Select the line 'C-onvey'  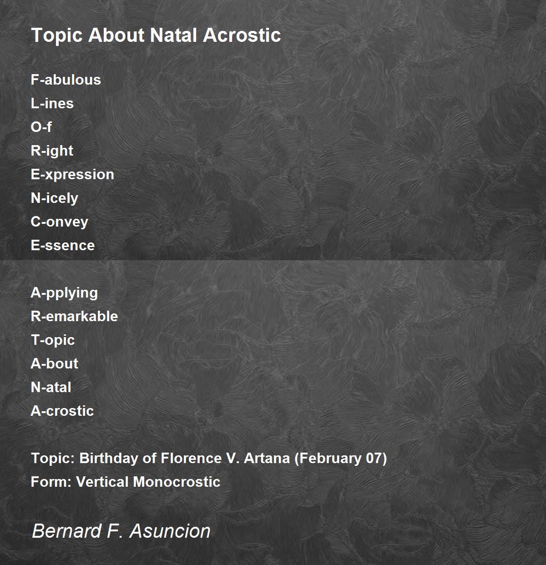[60, 222]
